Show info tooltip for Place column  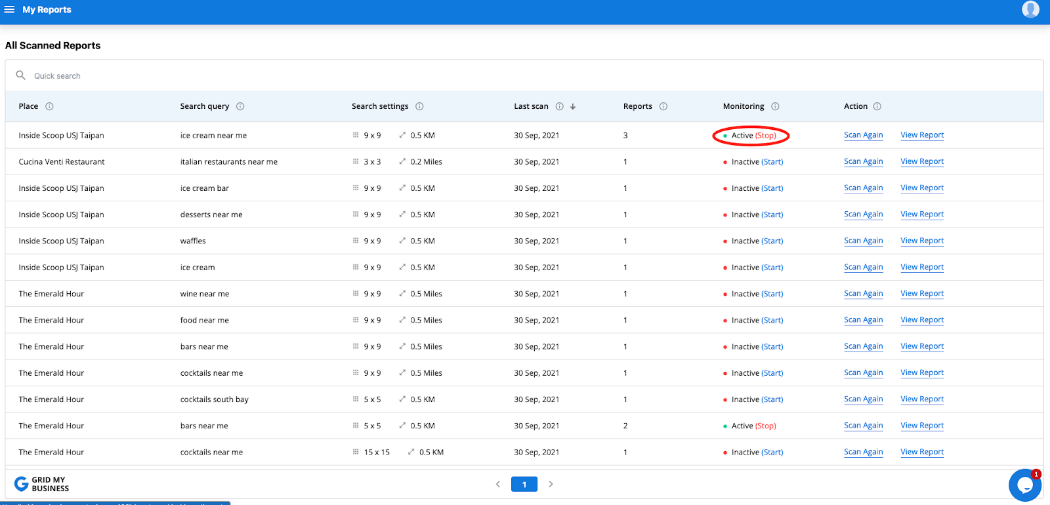[49, 106]
